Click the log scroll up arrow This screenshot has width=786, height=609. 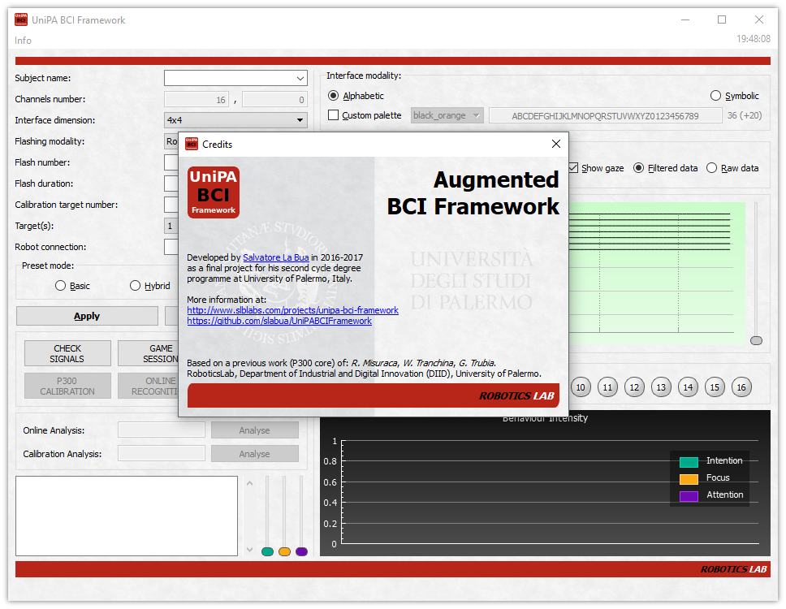(249, 483)
